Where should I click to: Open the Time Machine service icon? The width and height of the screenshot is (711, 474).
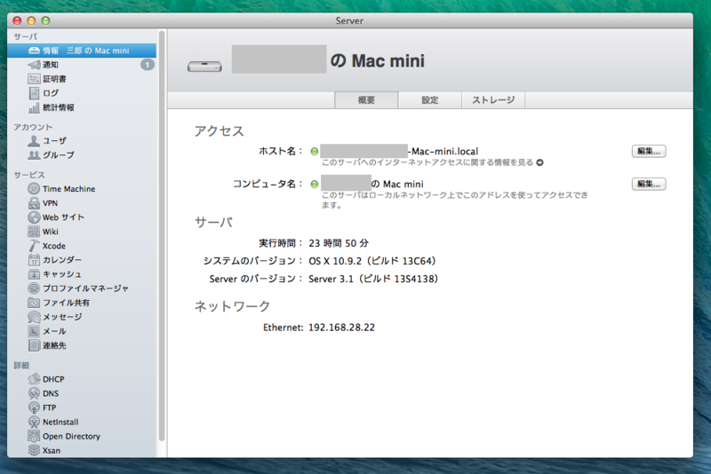coord(34,189)
